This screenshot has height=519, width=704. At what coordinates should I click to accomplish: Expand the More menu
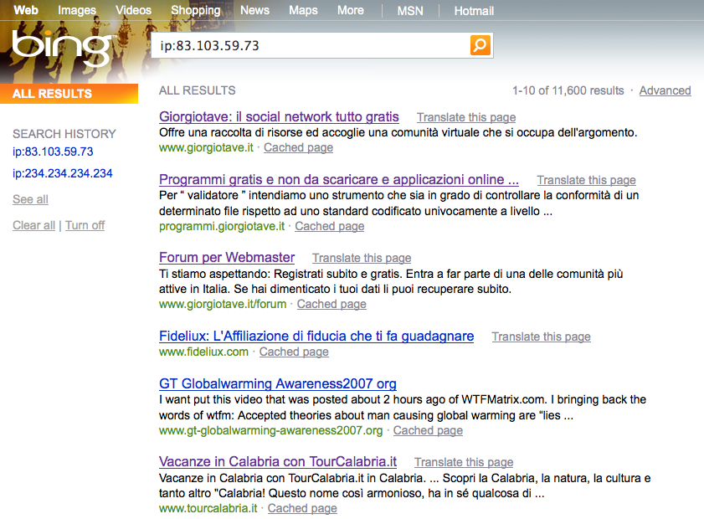pyautogui.click(x=351, y=10)
